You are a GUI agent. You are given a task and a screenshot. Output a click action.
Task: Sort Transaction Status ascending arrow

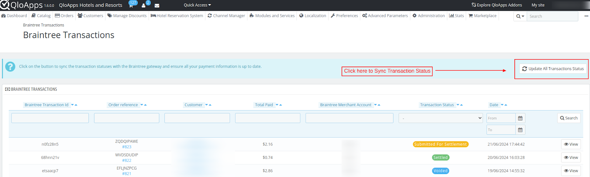(462, 105)
